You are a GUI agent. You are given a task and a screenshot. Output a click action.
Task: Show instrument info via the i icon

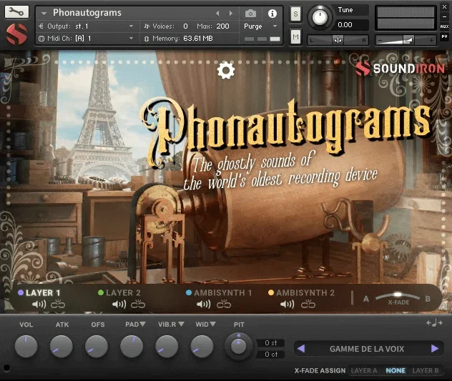(272, 14)
